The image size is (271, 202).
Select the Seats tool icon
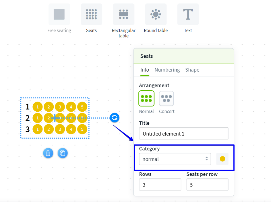pos(91,14)
